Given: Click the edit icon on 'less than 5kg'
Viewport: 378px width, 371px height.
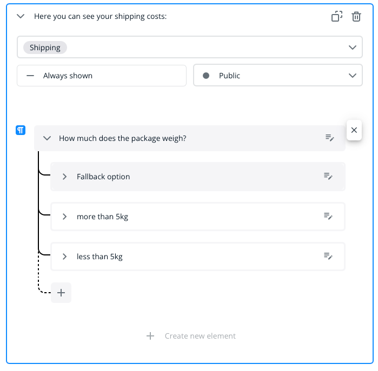Looking at the screenshot, I should pyautogui.click(x=328, y=256).
